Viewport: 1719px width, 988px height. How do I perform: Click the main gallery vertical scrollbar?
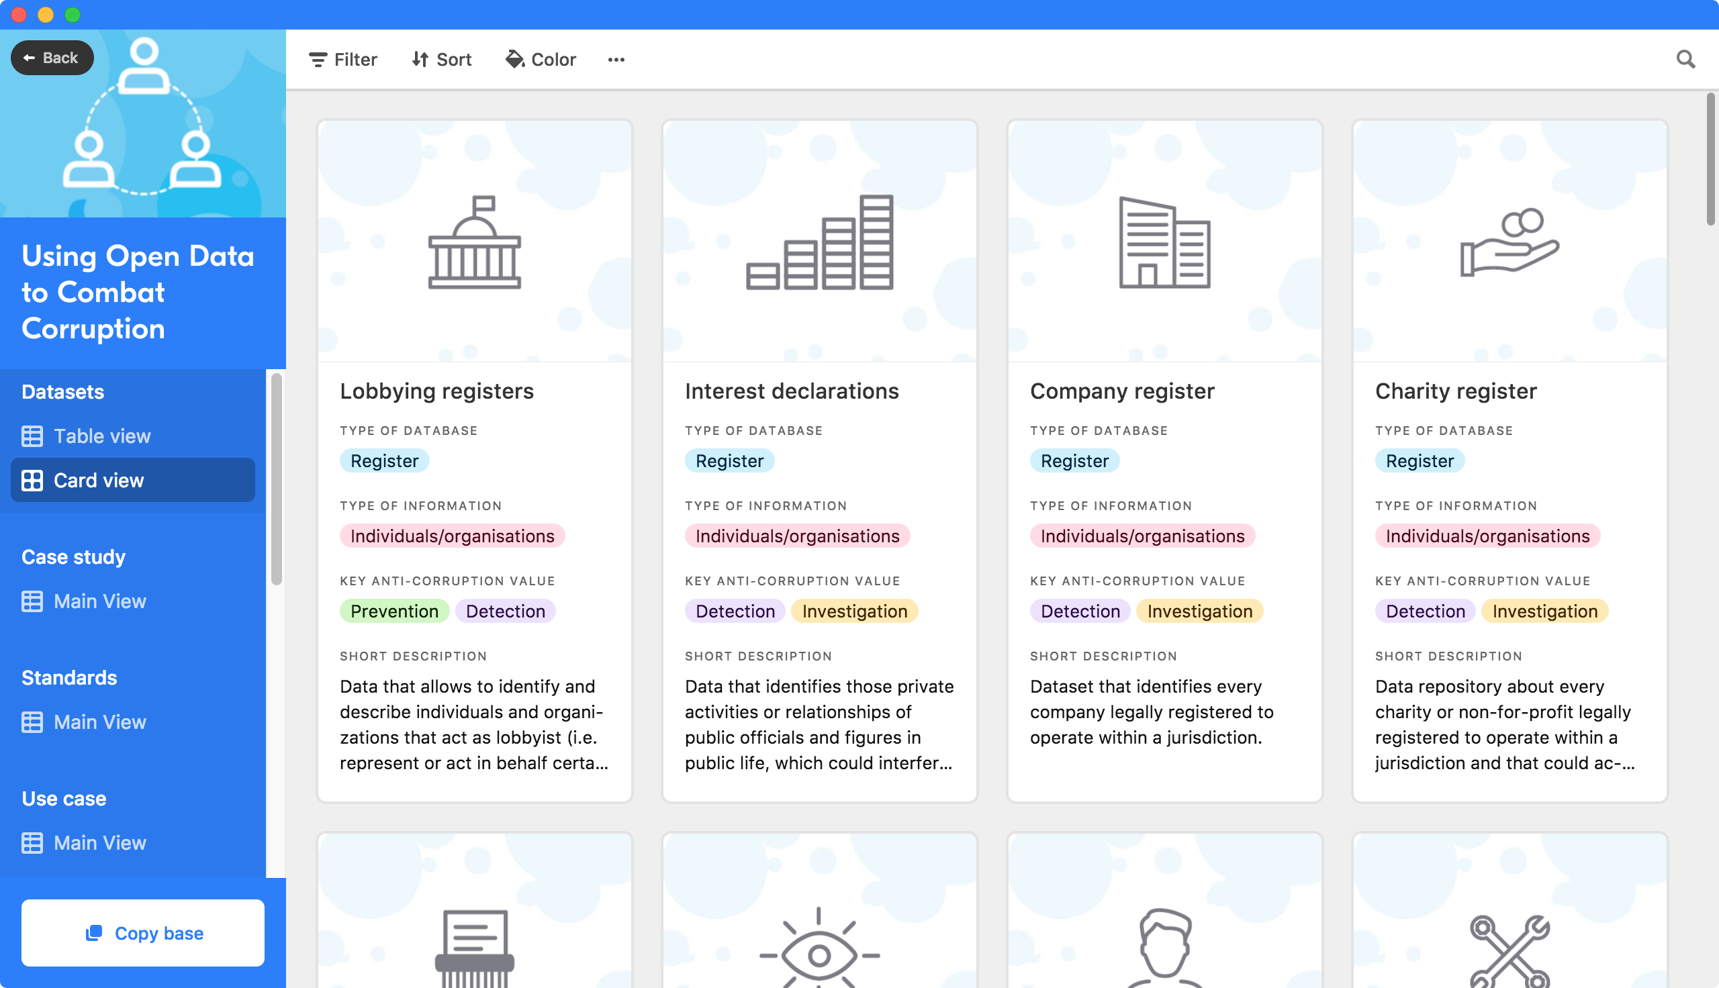tap(1710, 160)
